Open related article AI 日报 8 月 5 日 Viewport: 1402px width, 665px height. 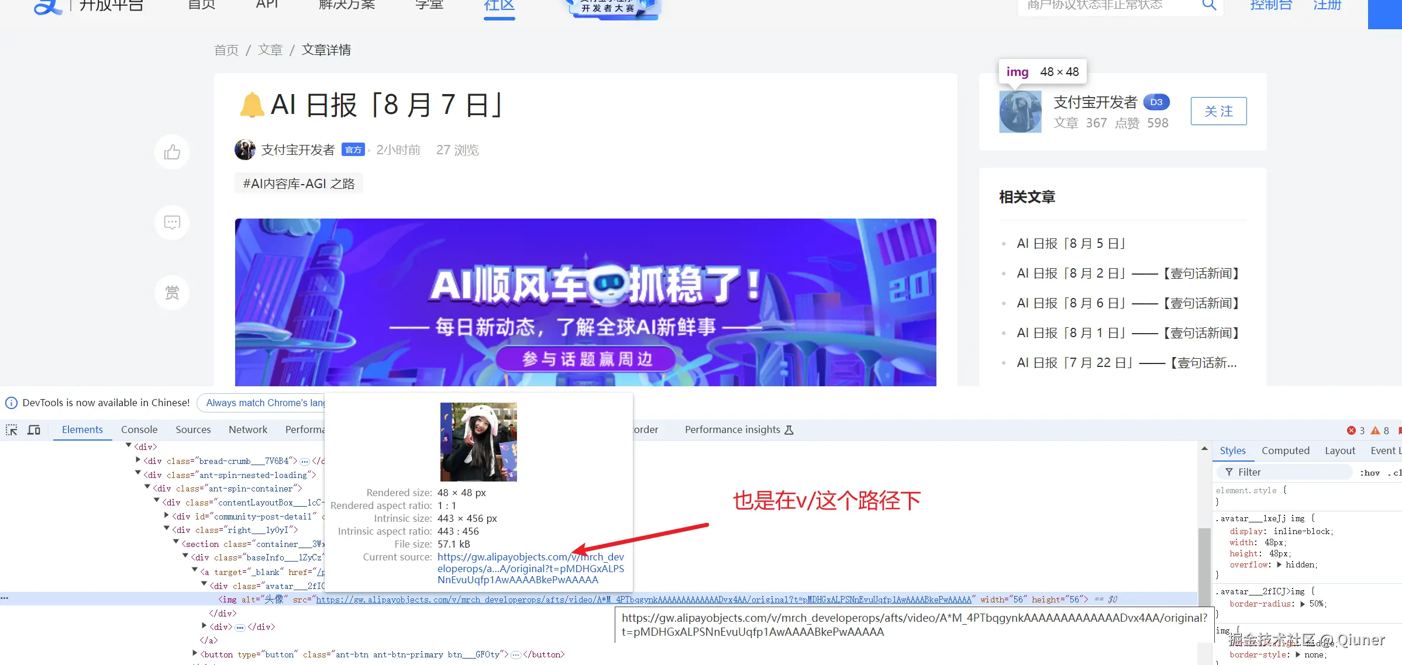tap(1071, 243)
